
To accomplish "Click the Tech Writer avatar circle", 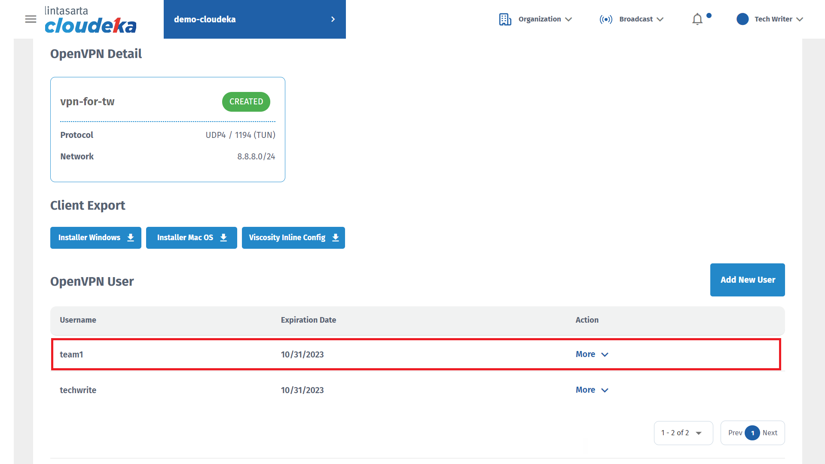I will coord(742,19).
